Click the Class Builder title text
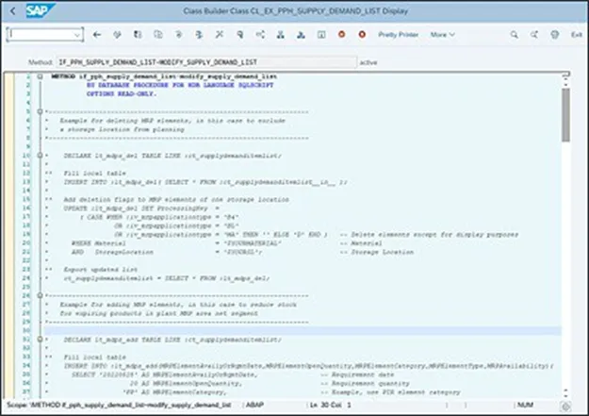The height and width of the screenshot is (416, 589). (296, 11)
